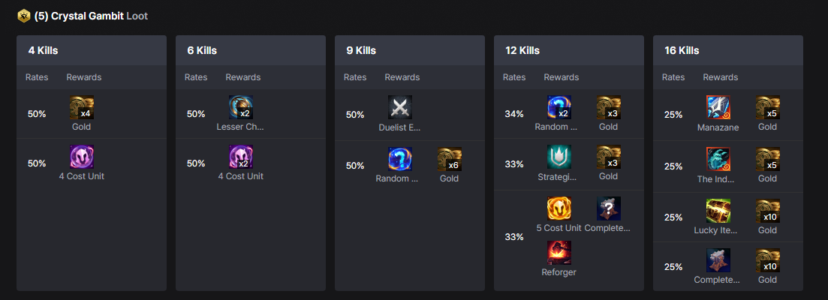Click the Crystal Gambit trait icon
This screenshot has width=828, height=300.
(24, 16)
